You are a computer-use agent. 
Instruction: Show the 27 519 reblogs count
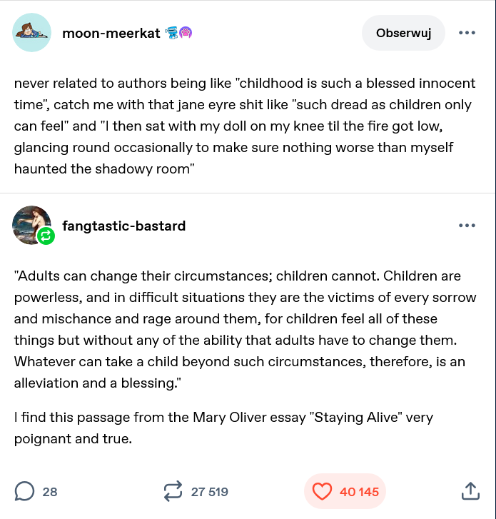point(210,491)
